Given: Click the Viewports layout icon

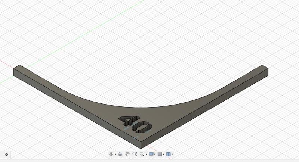Looking at the screenshot, I should tap(169, 154).
